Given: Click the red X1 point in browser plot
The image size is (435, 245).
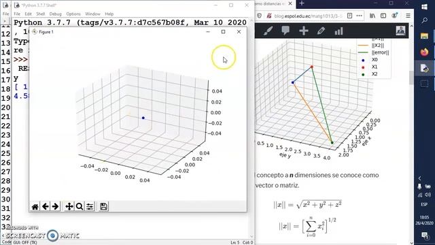Looking at the screenshot, I should click(x=312, y=67).
